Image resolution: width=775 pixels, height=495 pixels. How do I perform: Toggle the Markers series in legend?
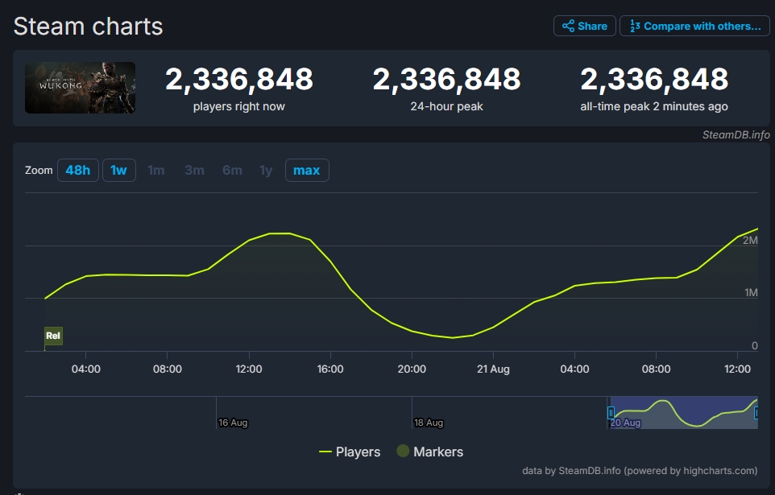(x=430, y=452)
